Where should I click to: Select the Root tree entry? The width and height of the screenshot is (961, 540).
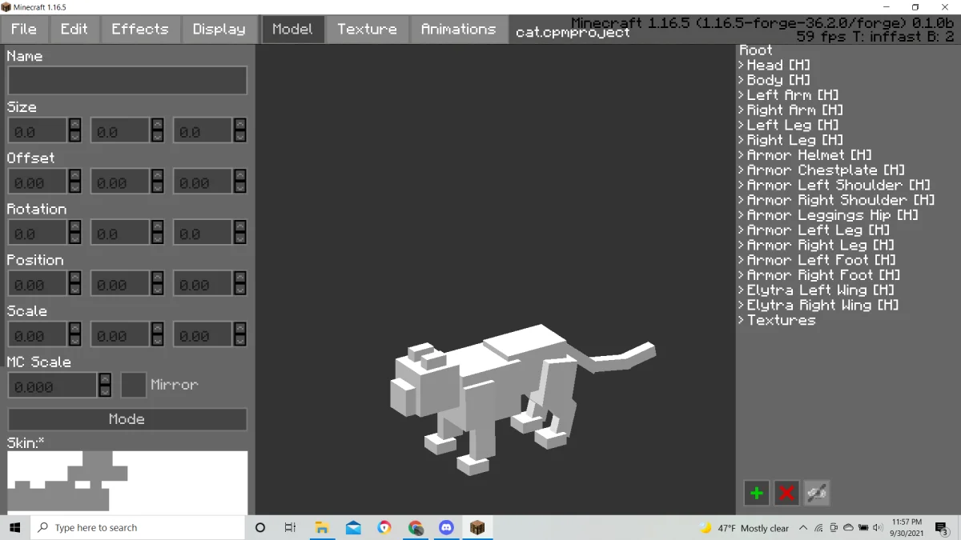coord(756,50)
